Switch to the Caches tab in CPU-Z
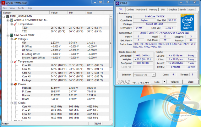This screenshot has width=201, height=127. coord(130,9)
